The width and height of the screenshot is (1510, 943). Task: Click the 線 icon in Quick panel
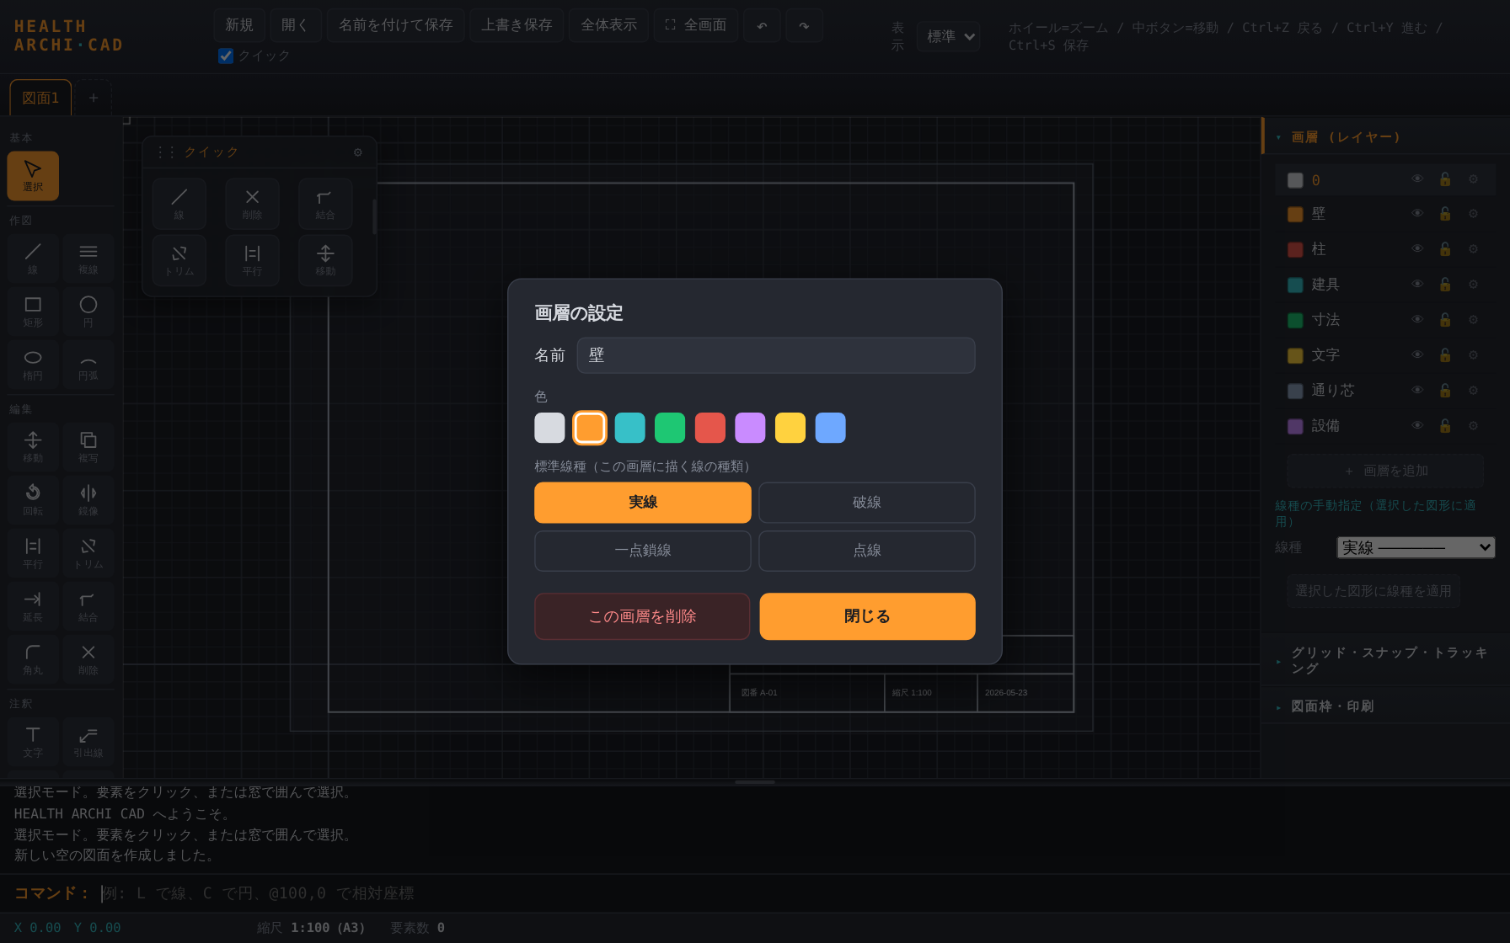[x=179, y=204]
